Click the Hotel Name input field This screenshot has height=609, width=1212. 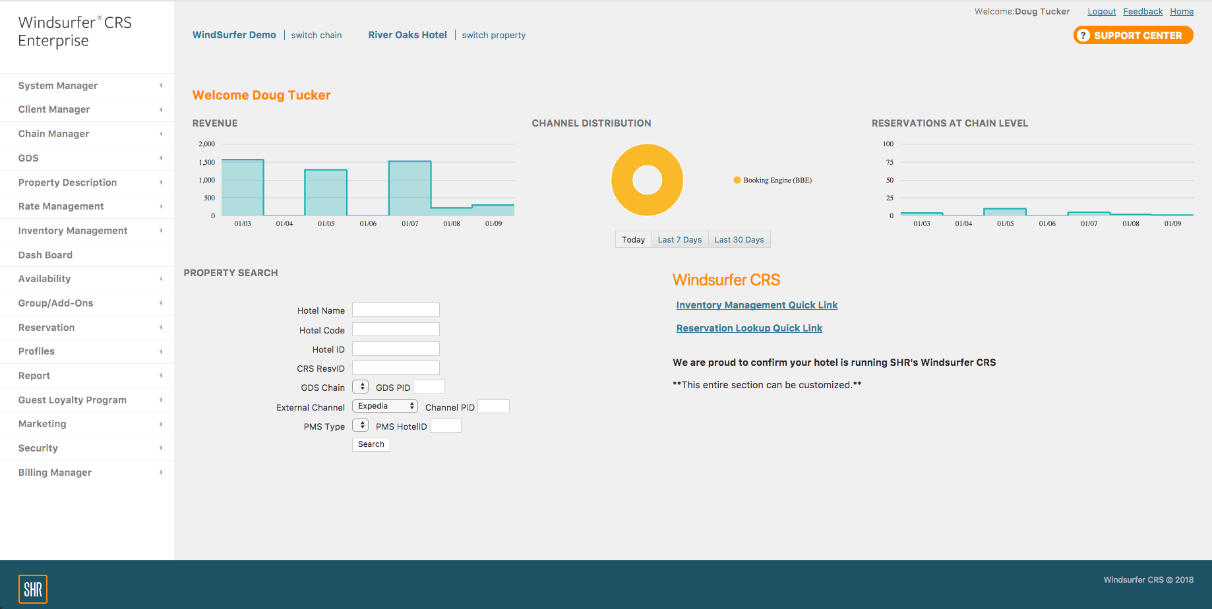coord(396,310)
